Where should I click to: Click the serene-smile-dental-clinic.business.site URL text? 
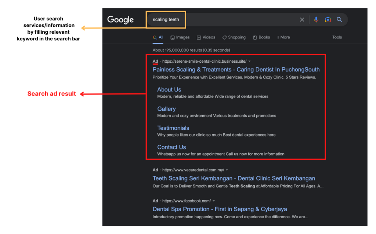pyautogui.click(x=204, y=62)
